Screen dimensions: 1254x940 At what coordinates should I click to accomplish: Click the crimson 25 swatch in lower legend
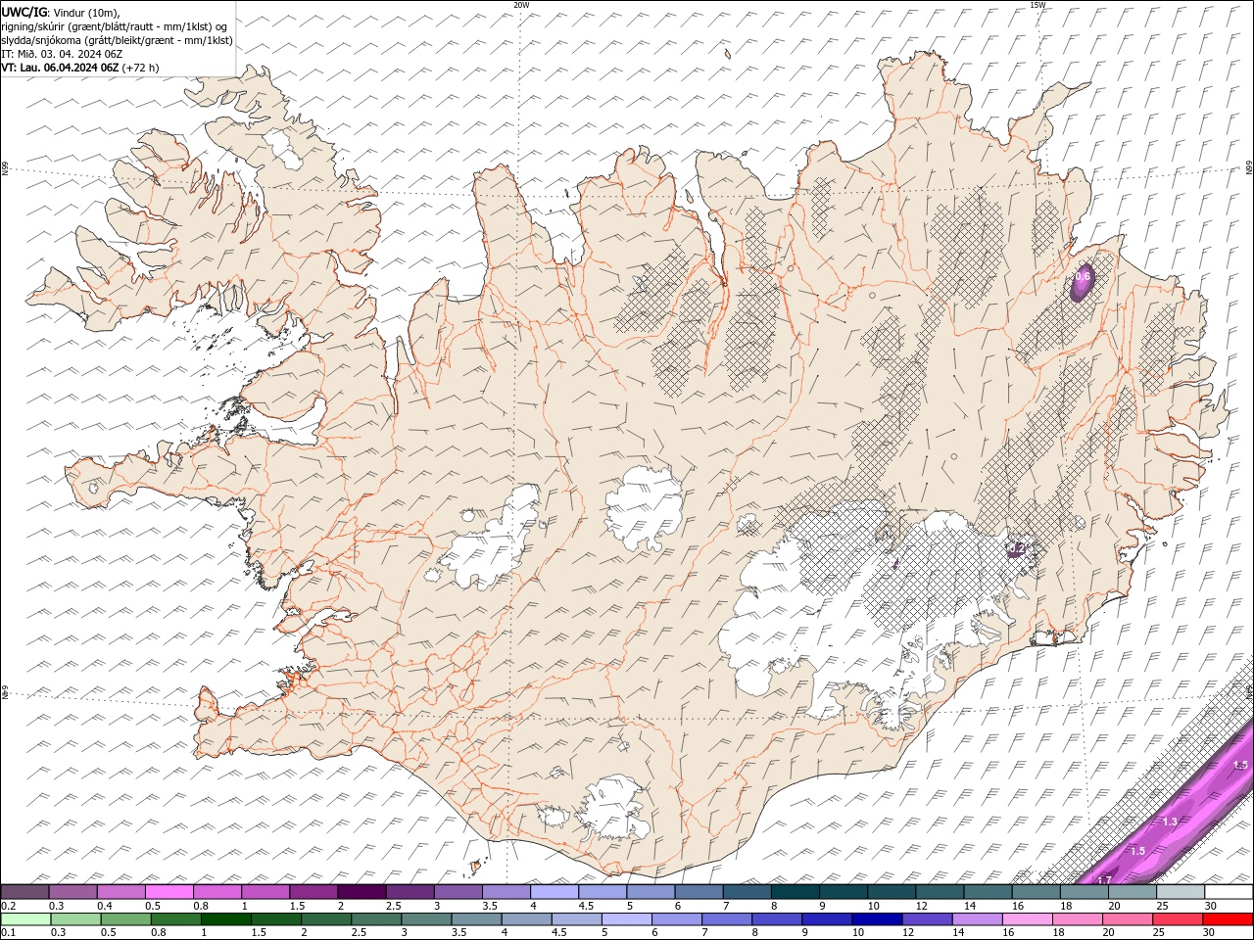point(1178,918)
